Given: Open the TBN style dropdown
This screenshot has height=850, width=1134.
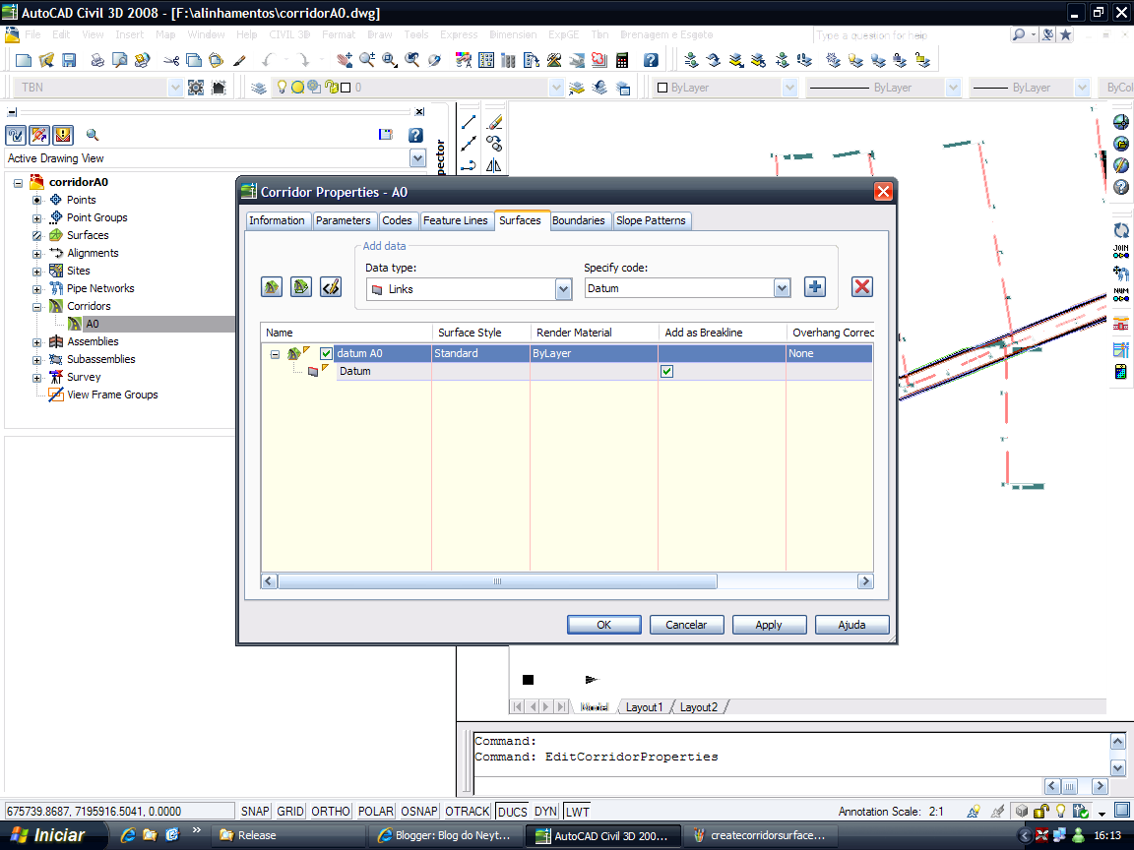Looking at the screenshot, I should click(175, 88).
